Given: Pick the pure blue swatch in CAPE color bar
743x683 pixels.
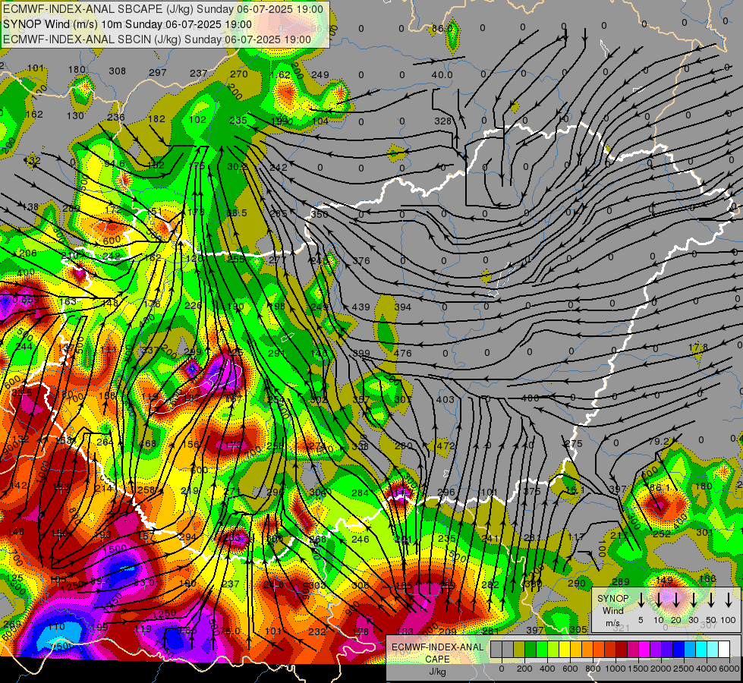Looking at the screenshot, I should click(x=678, y=649).
